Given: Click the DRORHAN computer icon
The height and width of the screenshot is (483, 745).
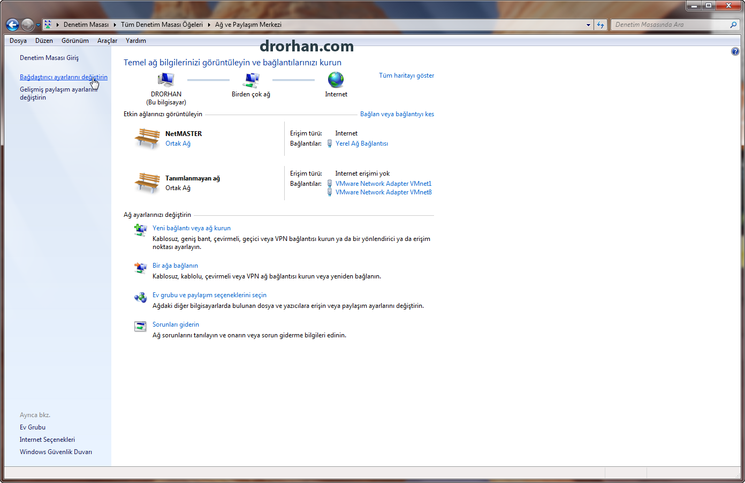Looking at the screenshot, I should tap(166, 80).
